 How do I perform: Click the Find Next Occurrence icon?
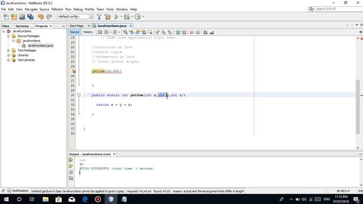pos(138,32)
